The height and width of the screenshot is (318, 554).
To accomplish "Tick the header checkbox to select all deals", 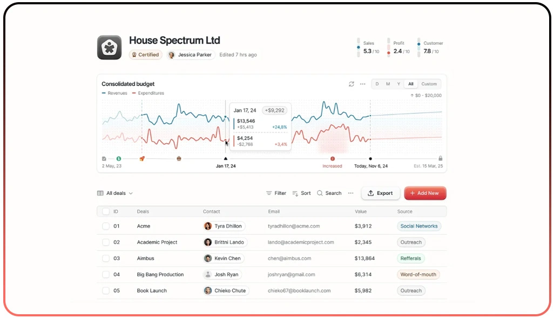I will click(x=106, y=211).
